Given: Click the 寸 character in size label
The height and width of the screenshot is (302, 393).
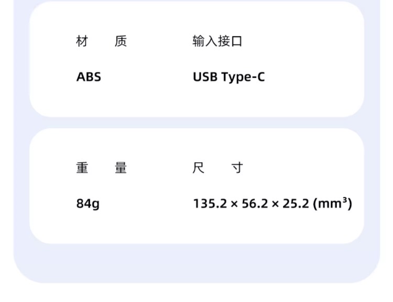Looking at the screenshot, I should (237, 168).
